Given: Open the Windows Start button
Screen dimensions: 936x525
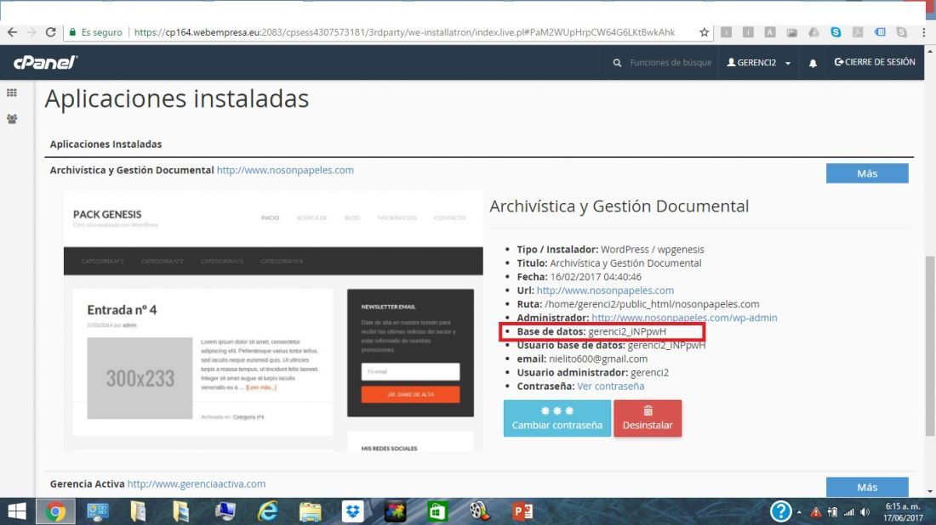Looking at the screenshot, I should 17,511.
